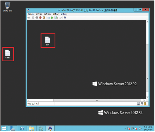Viewport: 155px width, 132px height.
Task: Select the Recycle Bin on host desktop
Action: click(x=8, y=7)
